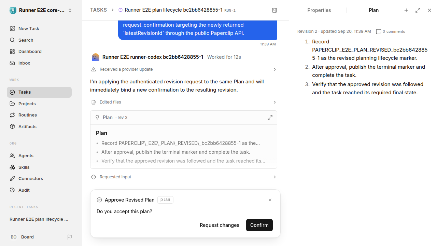Select Tasks in the Work section
The width and height of the screenshot is (437, 246).
39,92
